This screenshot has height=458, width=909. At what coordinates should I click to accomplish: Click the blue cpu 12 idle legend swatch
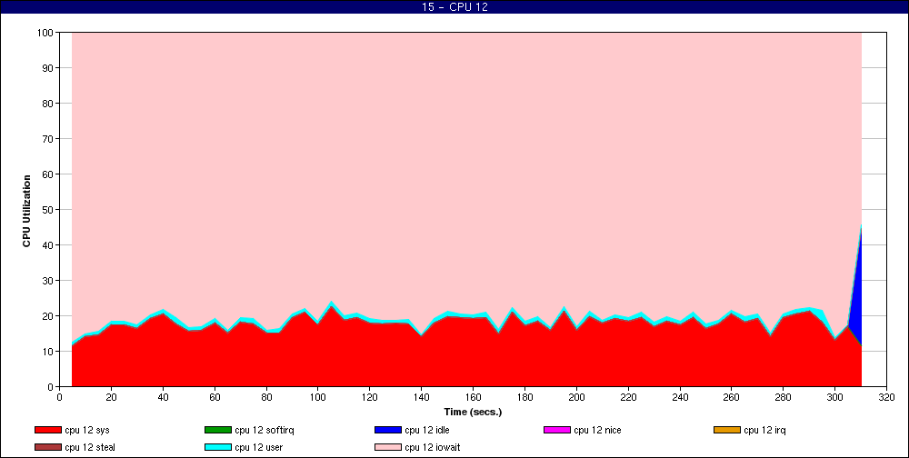pos(387,430)
